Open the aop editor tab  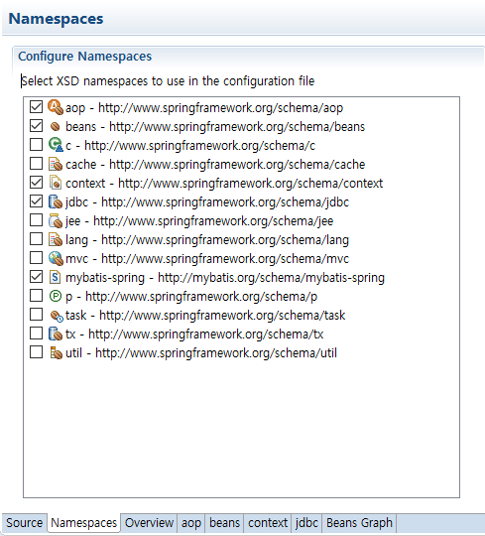[x=191, y=523]
